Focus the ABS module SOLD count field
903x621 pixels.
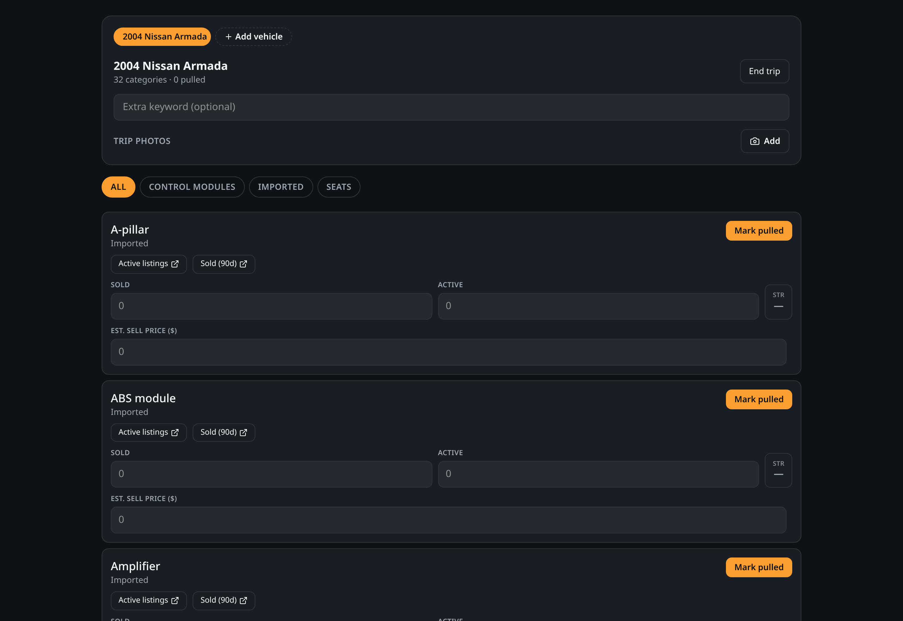[x=272, y=474]
